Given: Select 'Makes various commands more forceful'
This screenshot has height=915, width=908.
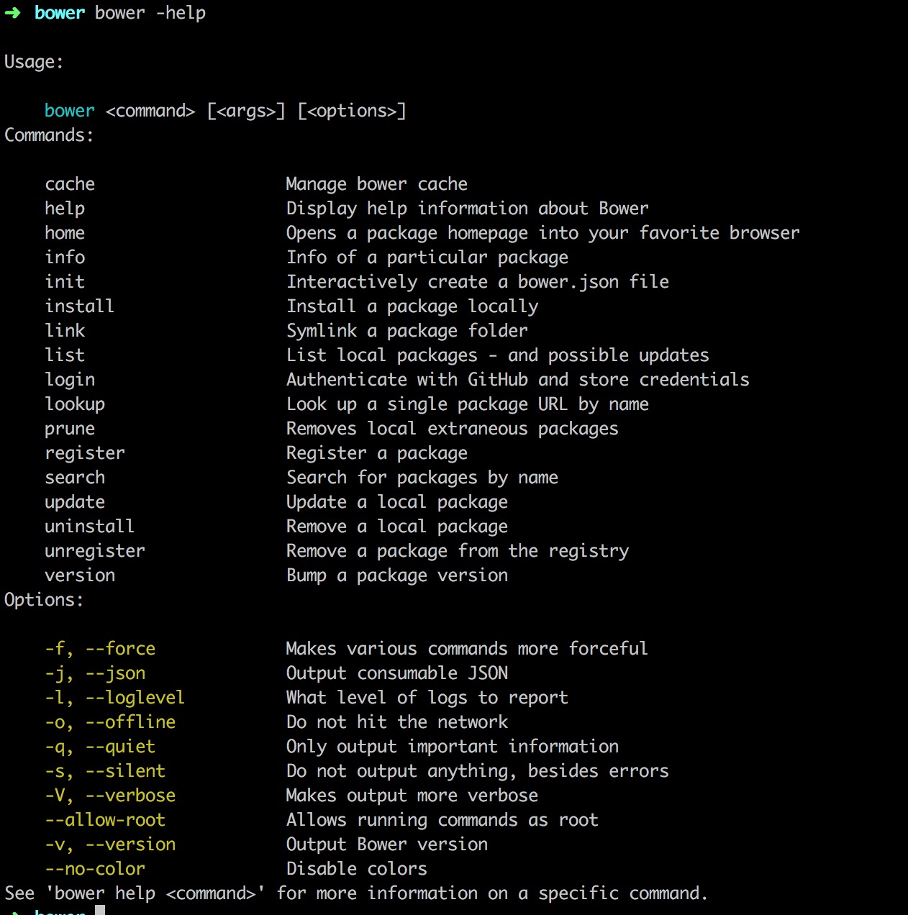Looking at the screenshot, I should pos(468,649).
